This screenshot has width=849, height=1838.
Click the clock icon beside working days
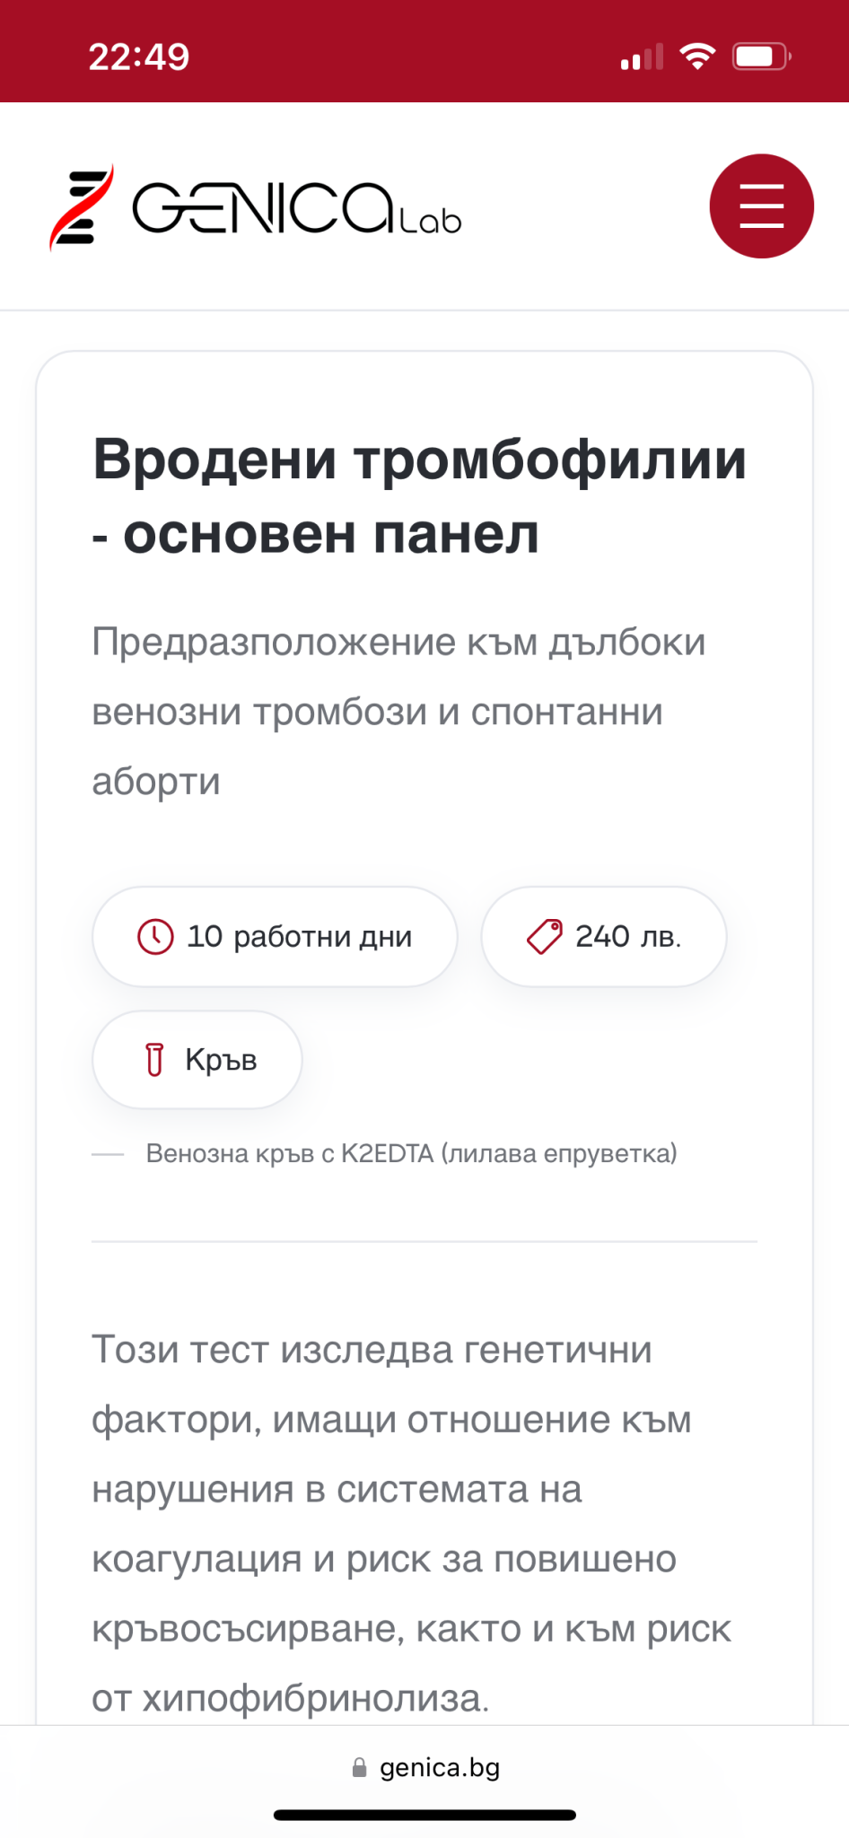pos(155,936)
